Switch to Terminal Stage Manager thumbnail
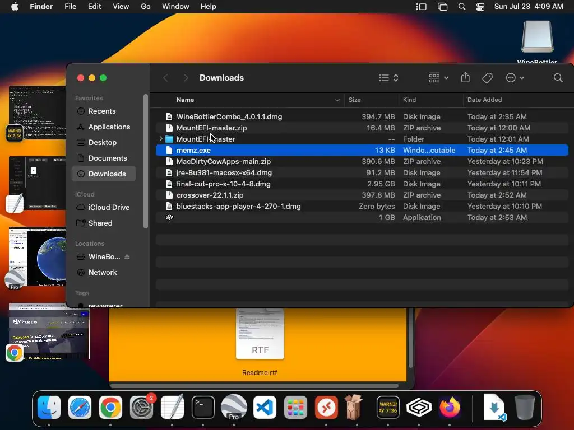This screenshot has height=430, width=574. point(38,113)
